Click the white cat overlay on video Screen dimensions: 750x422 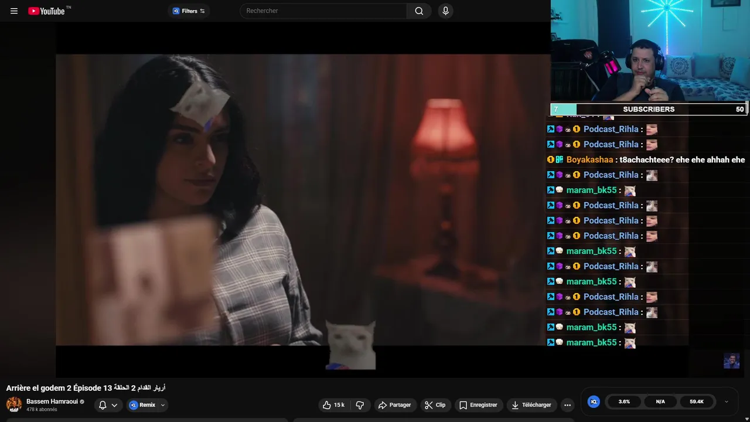coord(350,345)
